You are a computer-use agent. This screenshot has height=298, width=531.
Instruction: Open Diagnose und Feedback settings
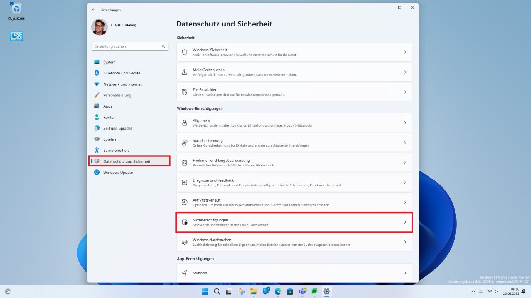tap(294, 183)
